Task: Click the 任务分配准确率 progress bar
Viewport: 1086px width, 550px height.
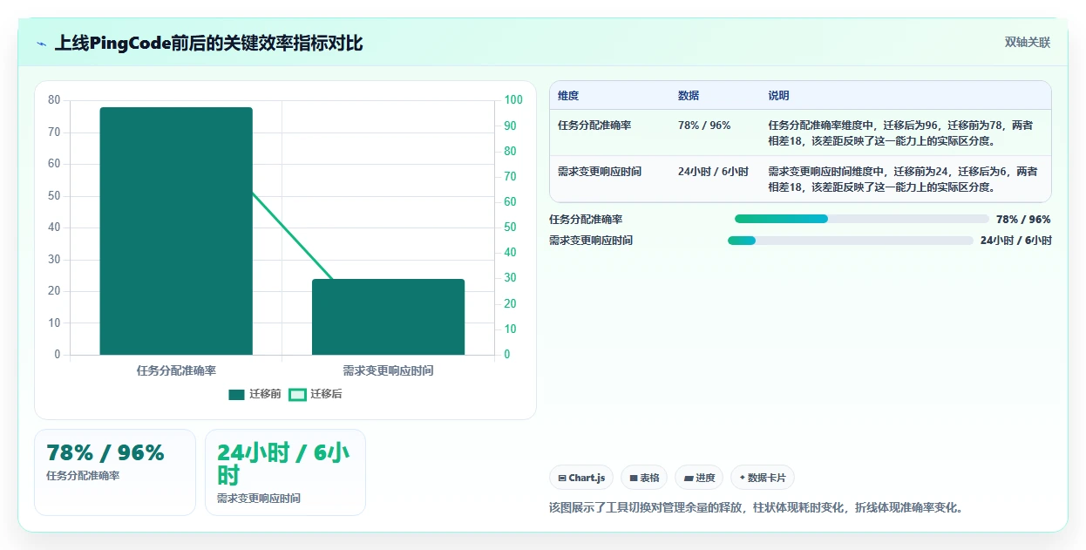Action: [861, 219]
